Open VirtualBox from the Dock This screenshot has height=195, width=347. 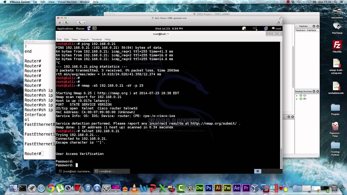pyautogui.click(x=255, y=188)
